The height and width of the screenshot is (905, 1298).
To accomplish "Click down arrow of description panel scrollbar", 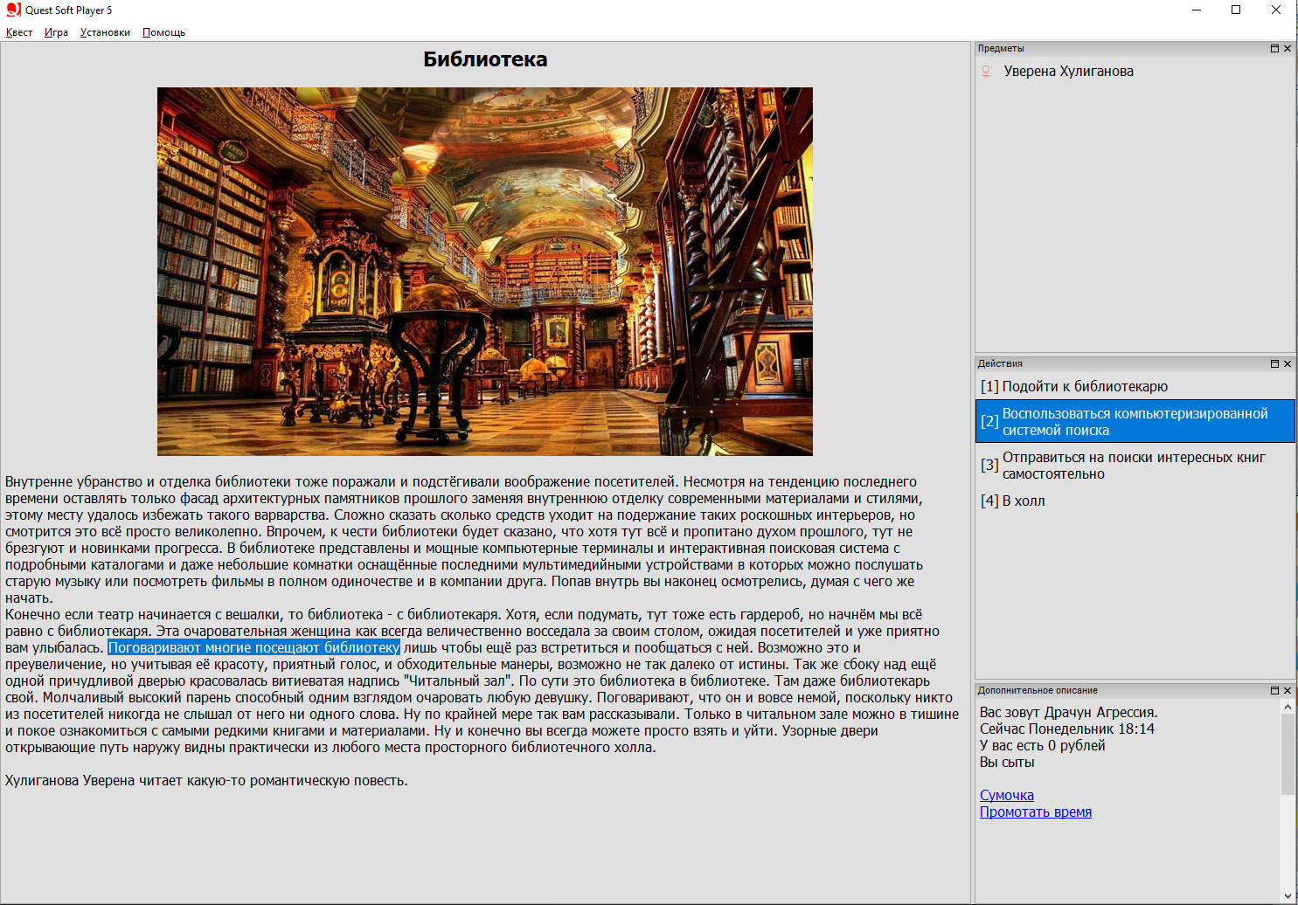I will pos(1288,895).
